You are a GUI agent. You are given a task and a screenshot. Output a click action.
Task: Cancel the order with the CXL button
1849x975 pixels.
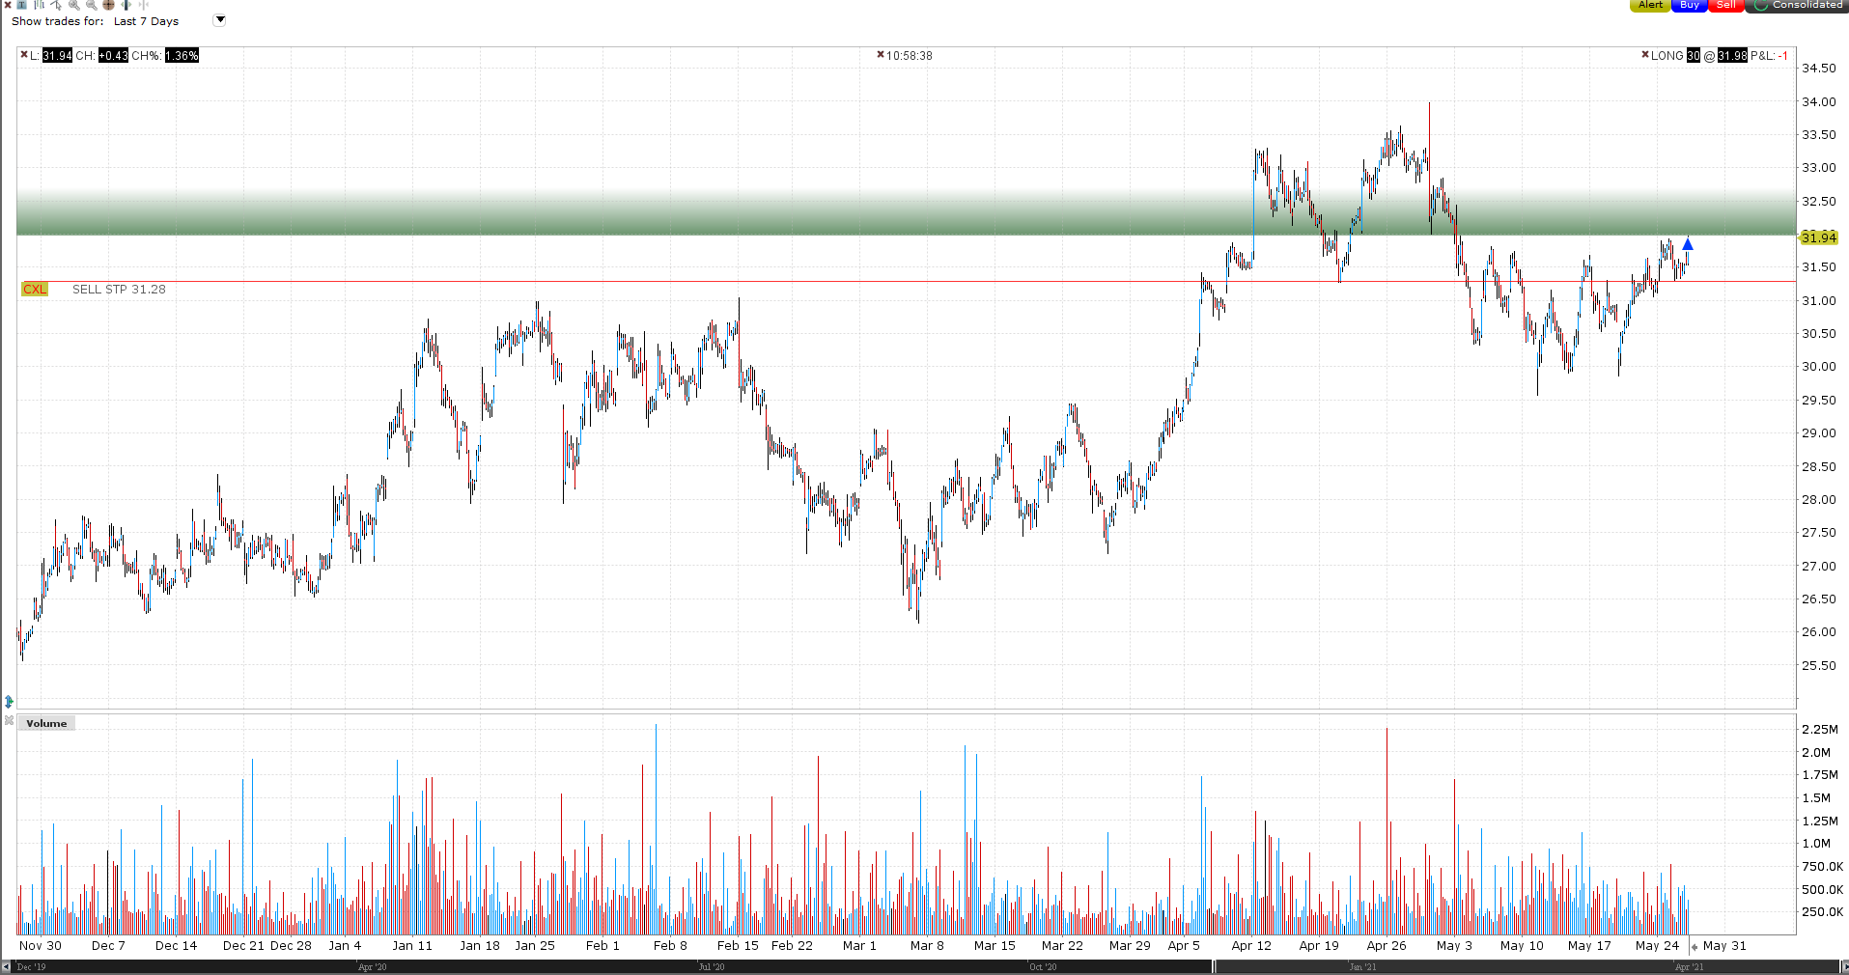coord(35,289)
